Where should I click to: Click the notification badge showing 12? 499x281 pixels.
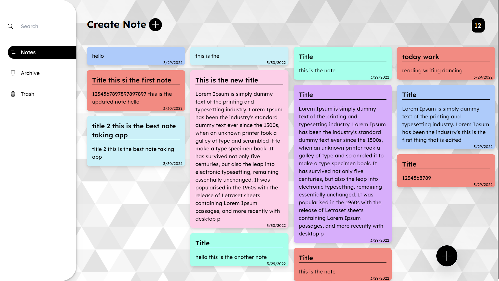pos(478,25)
